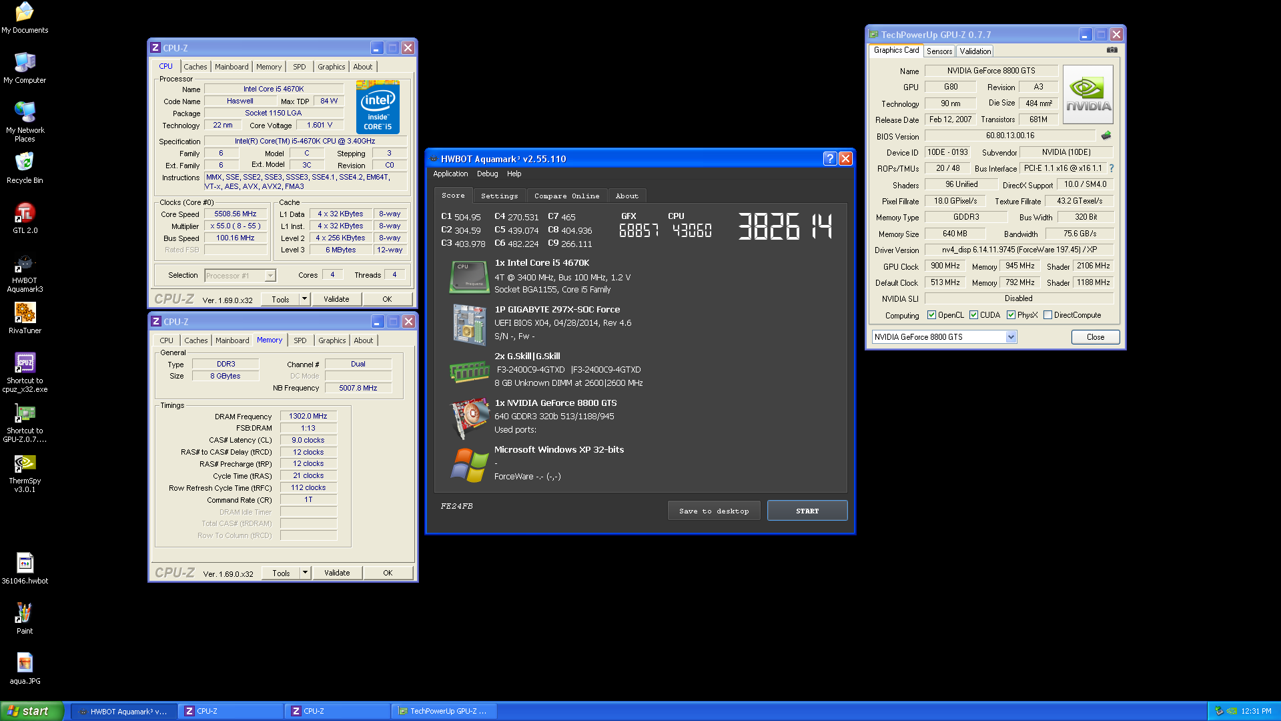Click Core Speed value field in CPU-Z
1281x721 pixels.
click(x=236, y=214)
